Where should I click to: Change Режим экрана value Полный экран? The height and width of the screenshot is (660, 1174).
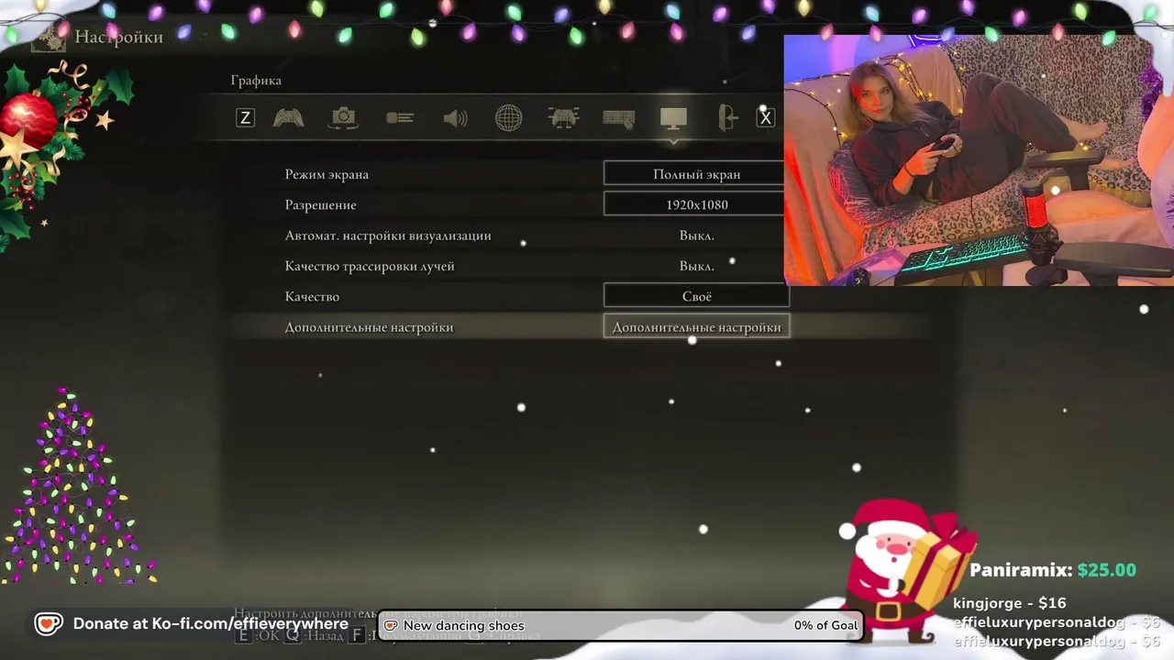(696, 174)
